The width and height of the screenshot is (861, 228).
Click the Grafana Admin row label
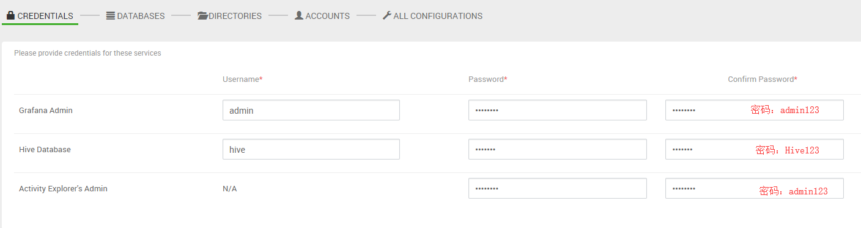[46, 111]
